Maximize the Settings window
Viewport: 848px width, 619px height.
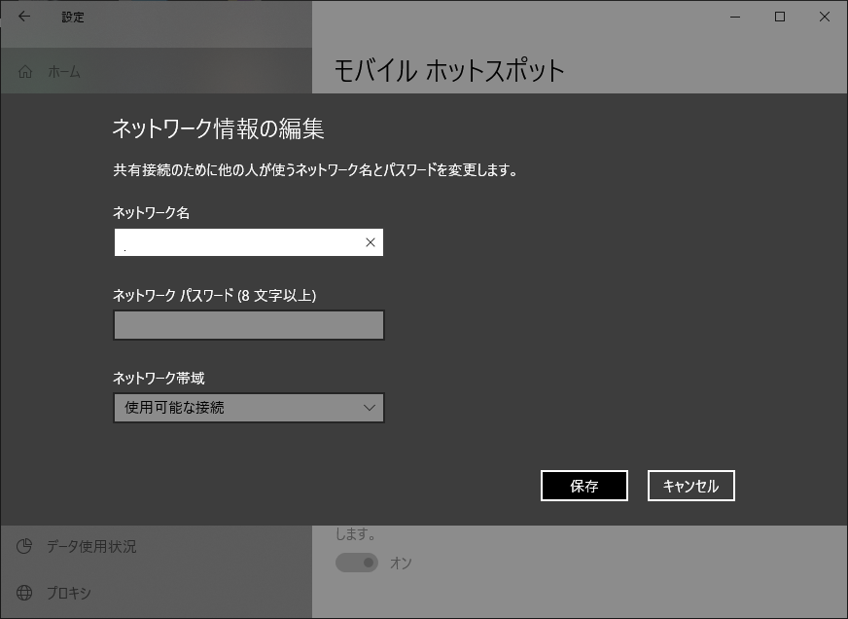[x=780, y=17]
